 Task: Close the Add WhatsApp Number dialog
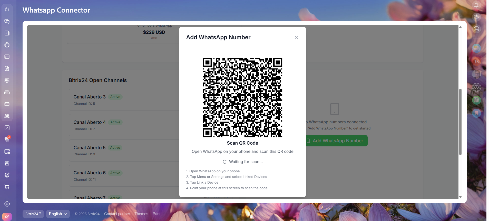point(296,37)
